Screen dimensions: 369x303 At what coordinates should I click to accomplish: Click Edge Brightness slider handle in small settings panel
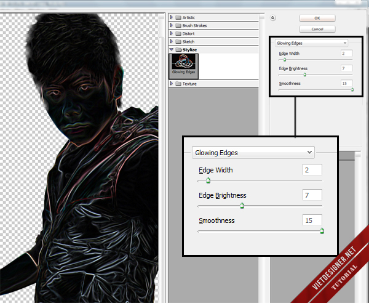coord(305,75)
